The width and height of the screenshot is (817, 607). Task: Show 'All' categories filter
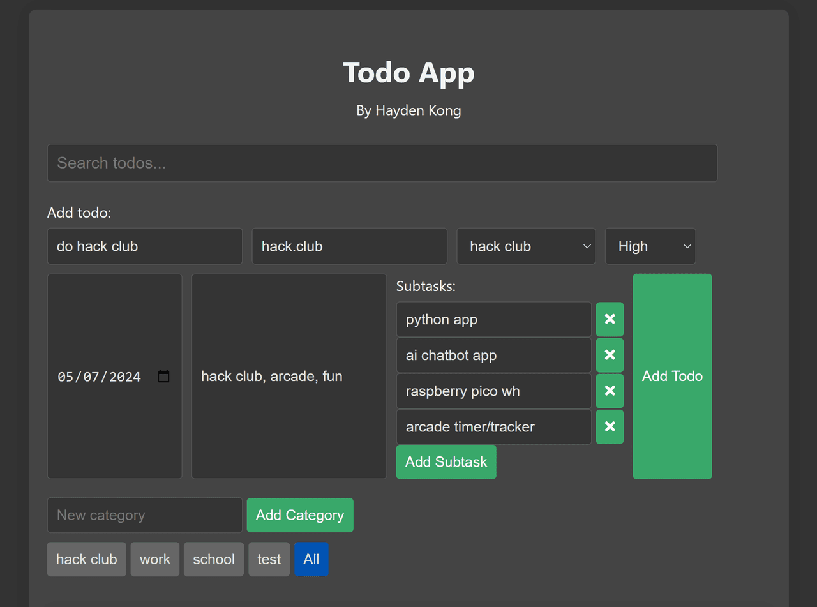coord(311,559)
